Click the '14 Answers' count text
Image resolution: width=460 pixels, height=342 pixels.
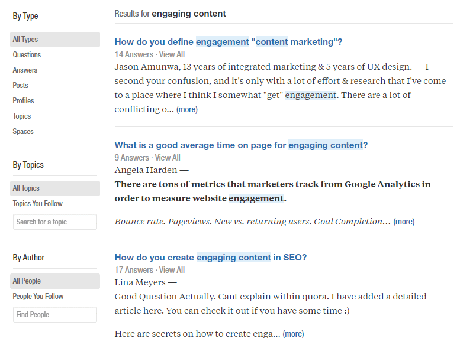[134, 54]
